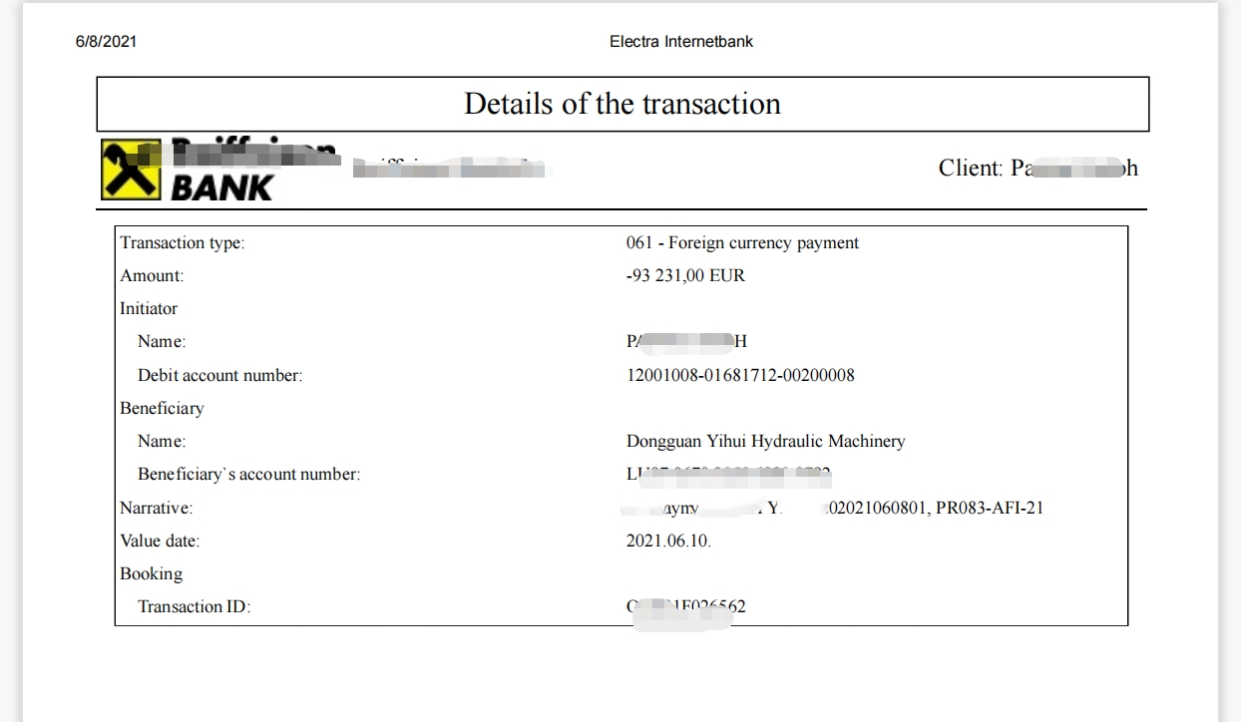Click the Electra Internetbank page header
This screenshot has width=1241, height=722.
tap(681, 42)
